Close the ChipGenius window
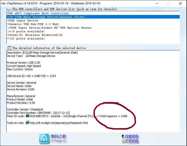 (x=181, y=3)
